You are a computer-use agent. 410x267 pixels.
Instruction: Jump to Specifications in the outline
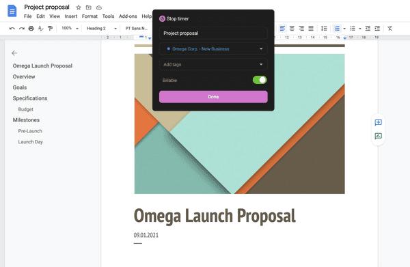tap(30, 98)
